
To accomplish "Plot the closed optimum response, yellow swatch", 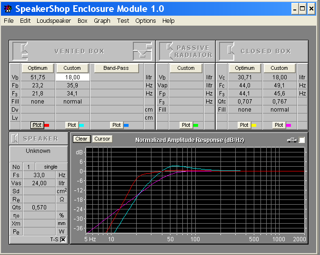I will pos(244,125).
